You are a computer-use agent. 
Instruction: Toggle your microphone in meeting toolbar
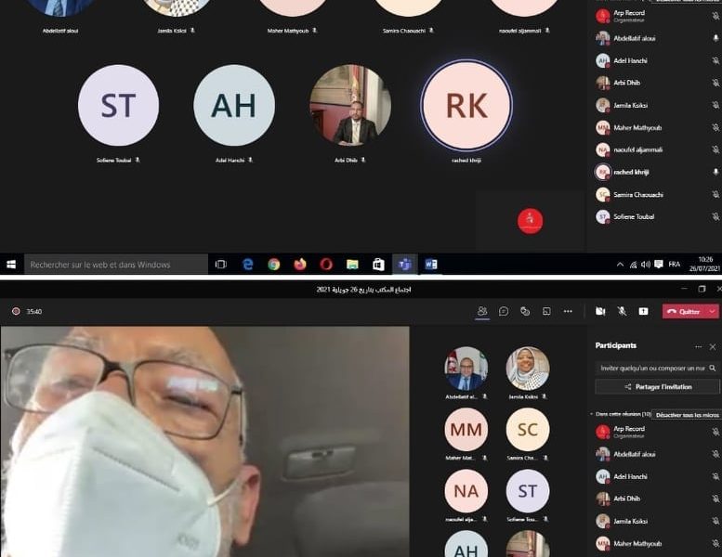point(622,311)
